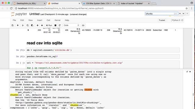Click the Jupyter logo
The height and width of the screenshot is (109, 195).
19,14
